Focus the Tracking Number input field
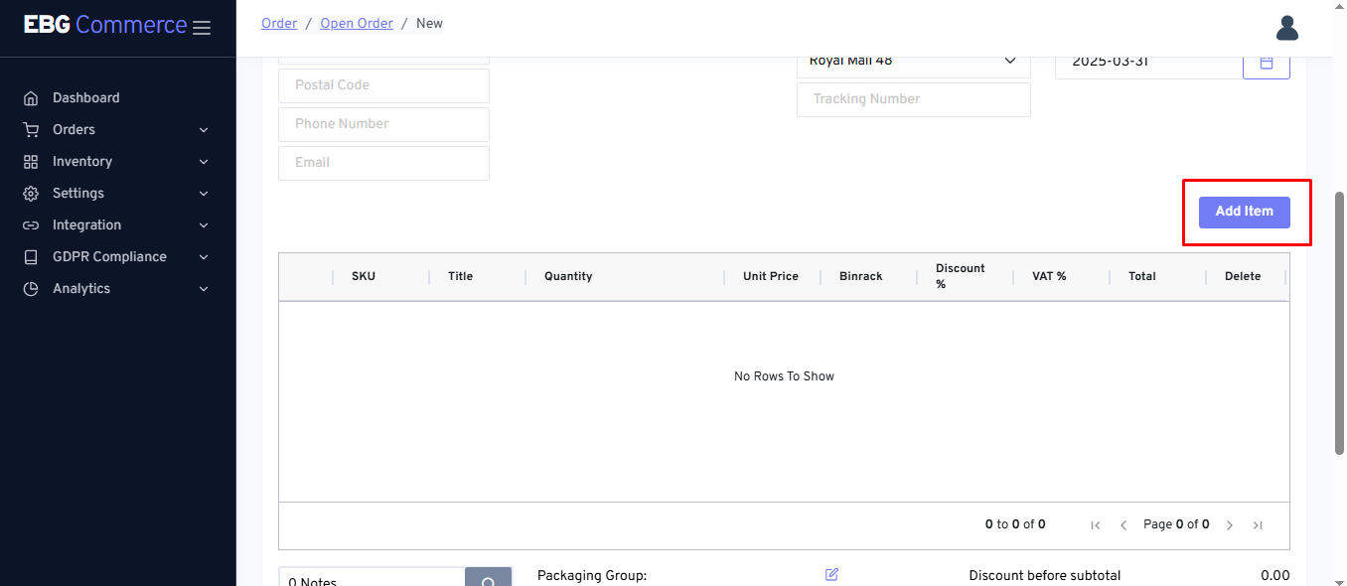1347x586 pixels. coord(913,99)
